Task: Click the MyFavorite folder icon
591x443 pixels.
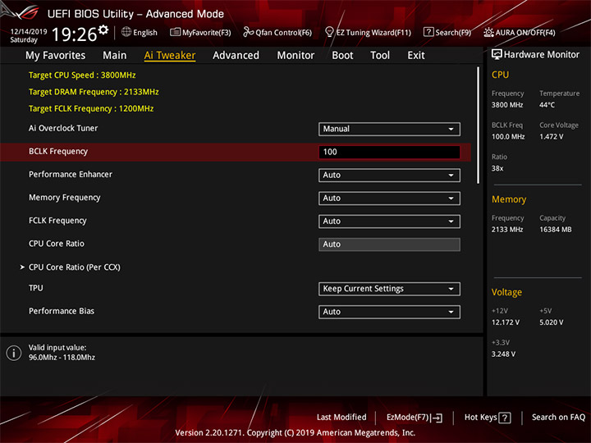Action: pyautogui.click(x=176, y=32)
